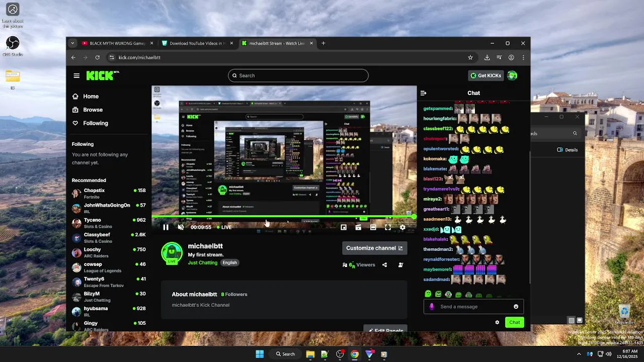Open the Recycle Bin desktop icon
Image resolution: width=644 pixels, height=362 pixels.
624,315
